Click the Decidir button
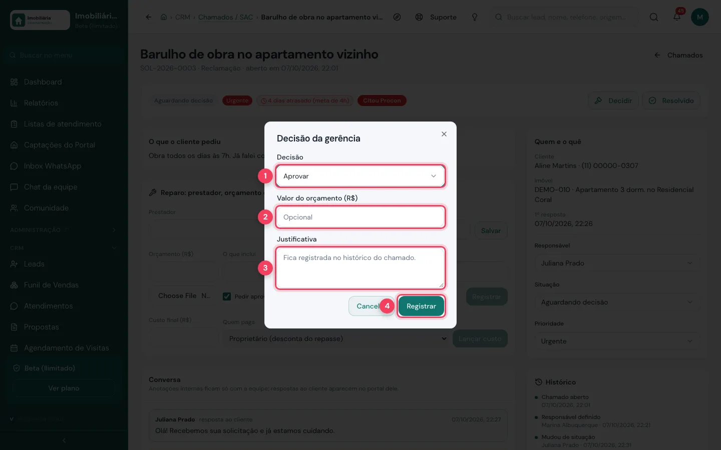Viewport: 721px width, 450px height. click(x=613, y=100)
